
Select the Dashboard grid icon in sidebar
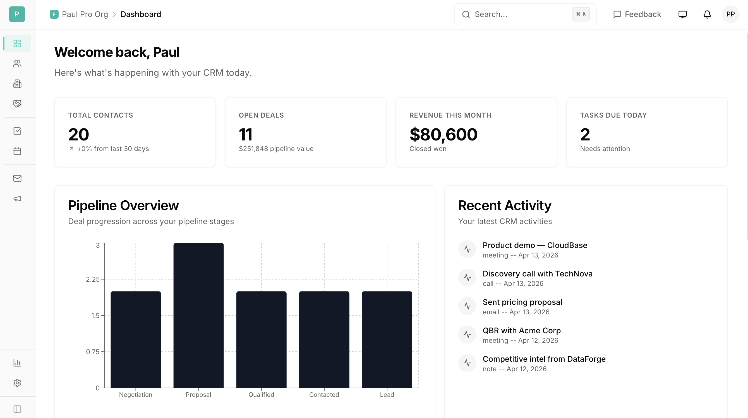pos(17,43)
